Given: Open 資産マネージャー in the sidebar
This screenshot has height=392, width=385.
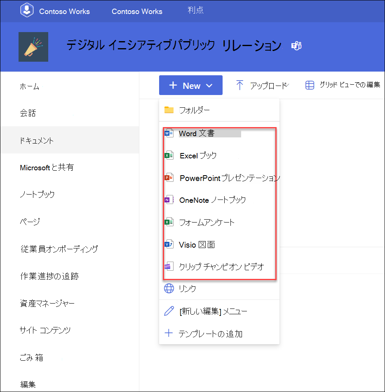Looking at the screenshot, I should pos(47,304).
